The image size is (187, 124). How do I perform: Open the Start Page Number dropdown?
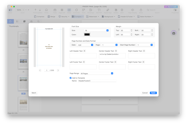(151, 45)
